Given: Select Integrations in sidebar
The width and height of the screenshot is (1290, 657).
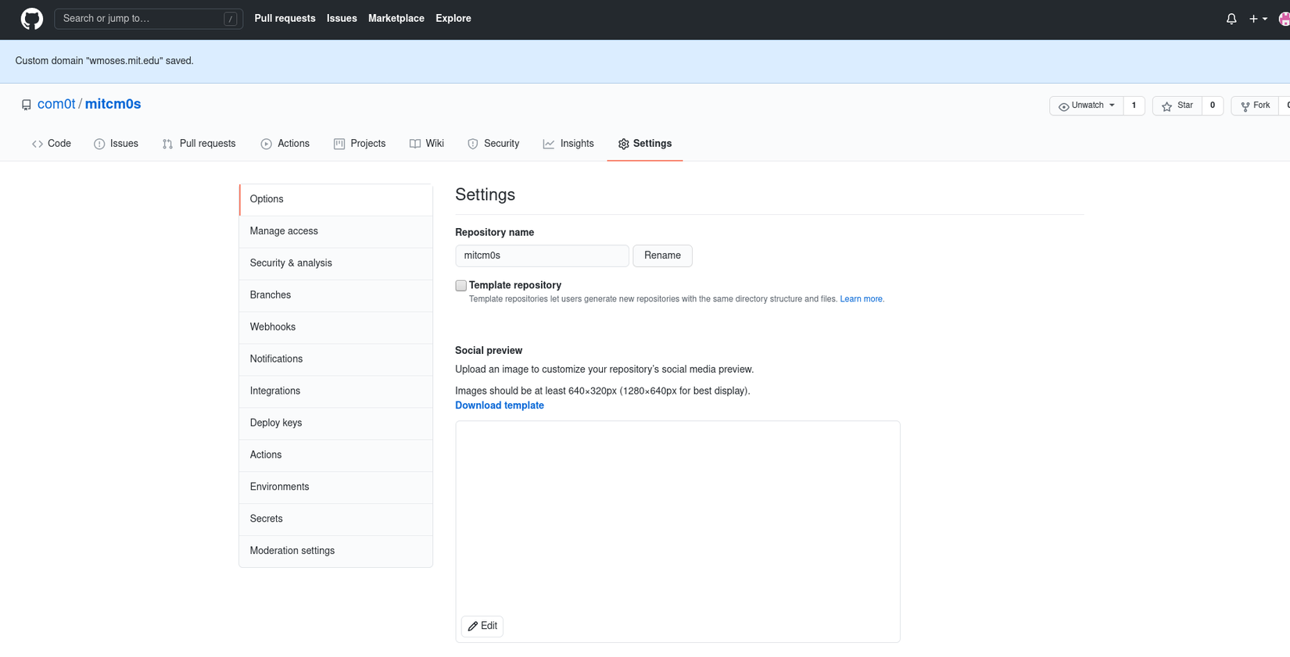Looking at the screenshot, I should point(336,392).
